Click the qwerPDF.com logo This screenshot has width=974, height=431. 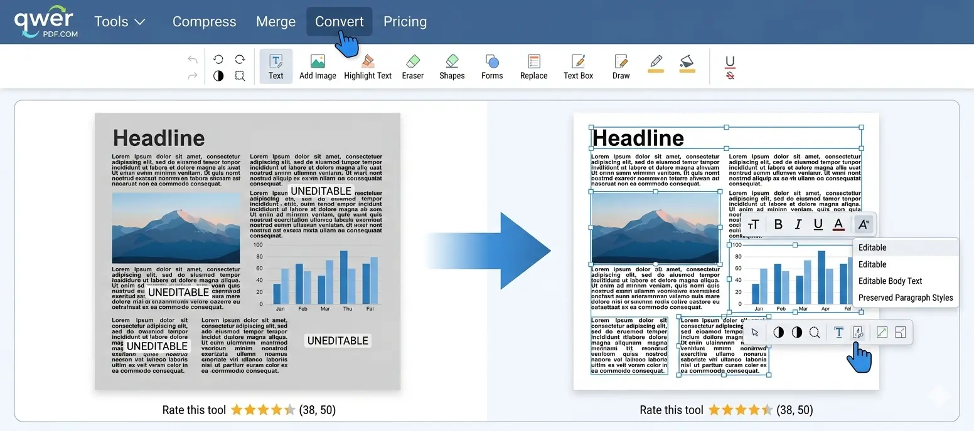46,22
